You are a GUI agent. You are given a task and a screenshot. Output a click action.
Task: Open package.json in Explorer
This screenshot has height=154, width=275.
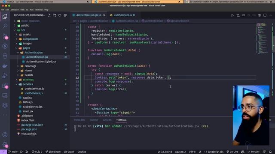[29, 129]
